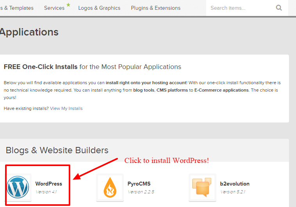This screenshot has width=296, height=207.
Task: Click the PyroCMS flame icon
Action: 110,188
